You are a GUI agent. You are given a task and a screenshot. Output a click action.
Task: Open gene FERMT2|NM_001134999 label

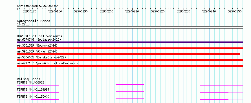[33, 89]
